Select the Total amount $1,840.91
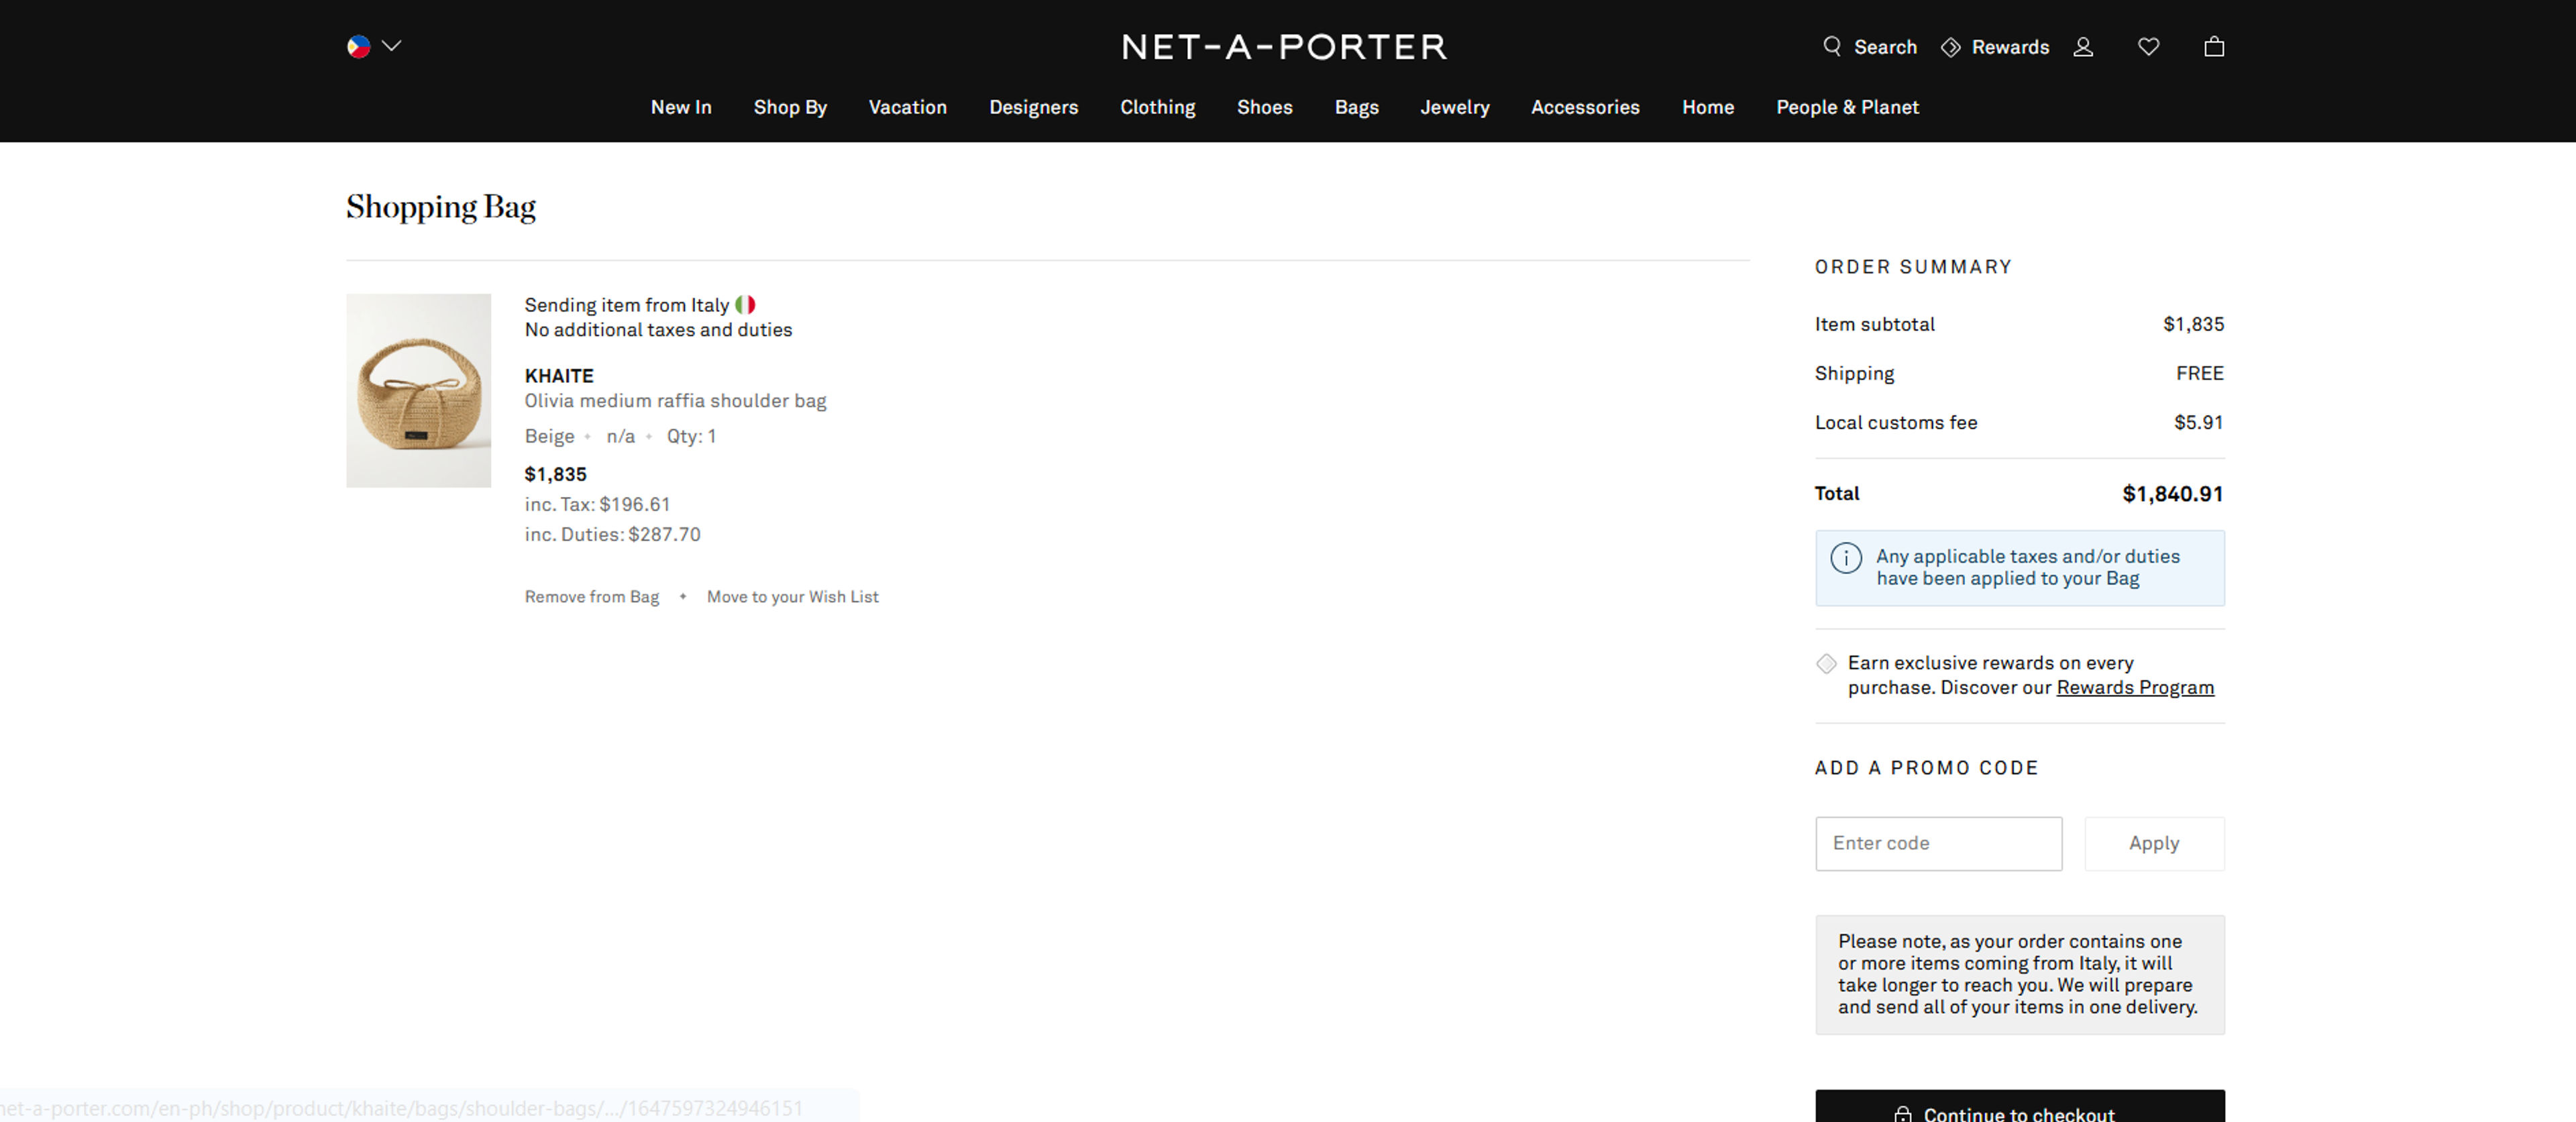The width and height of the screenshot is (2576, 1122). 2172,493
